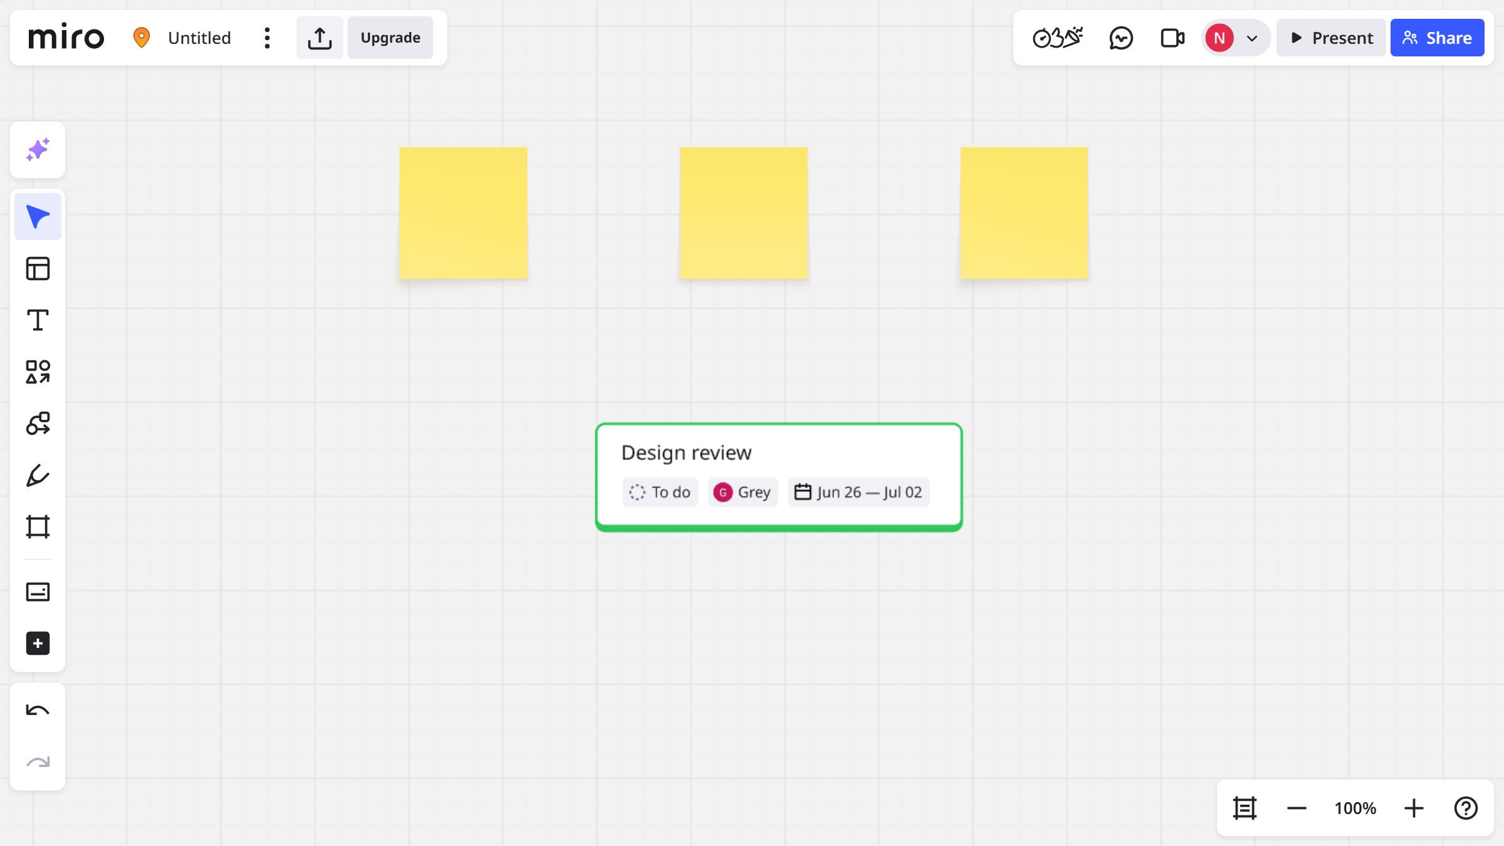Image resolution: width=1504 pixels, height=846 pixels.
Task: Start presenting with the Present button
Action: pos(1330,38)
